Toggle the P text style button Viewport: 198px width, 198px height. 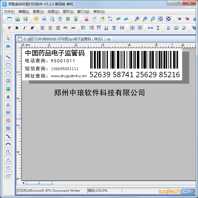pyautogui.click(x=9, y=28)
